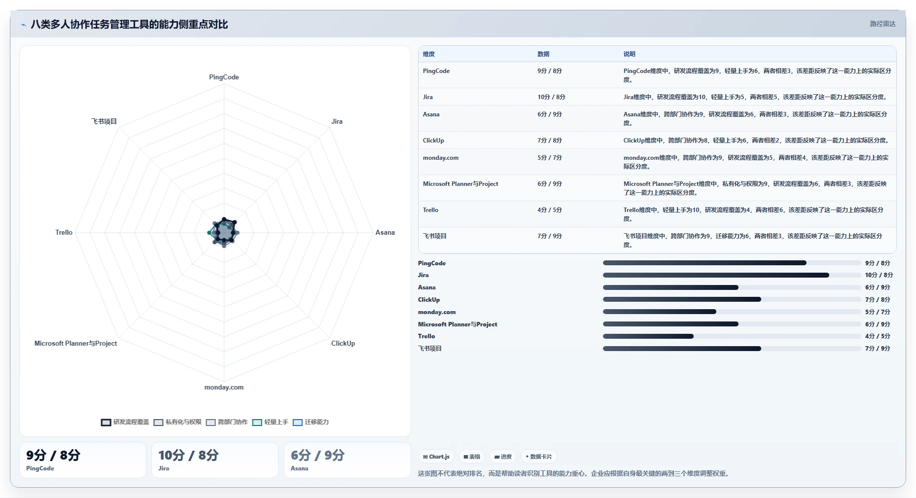
Task: Click the 10分 / 8分 cell in Jira table row
Action: pyautogui.click(x=551, y=97)
